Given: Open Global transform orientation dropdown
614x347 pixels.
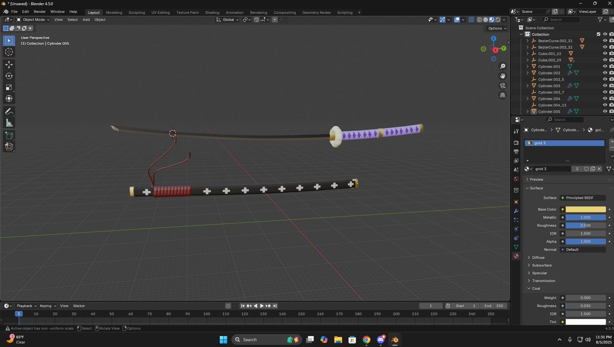Looking at the screenshot, I should point(228,19).
